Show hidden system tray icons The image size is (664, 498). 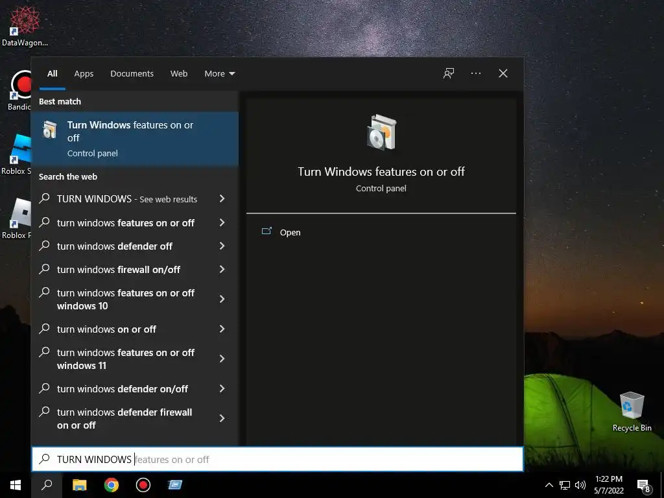click(x=549, y=485)
